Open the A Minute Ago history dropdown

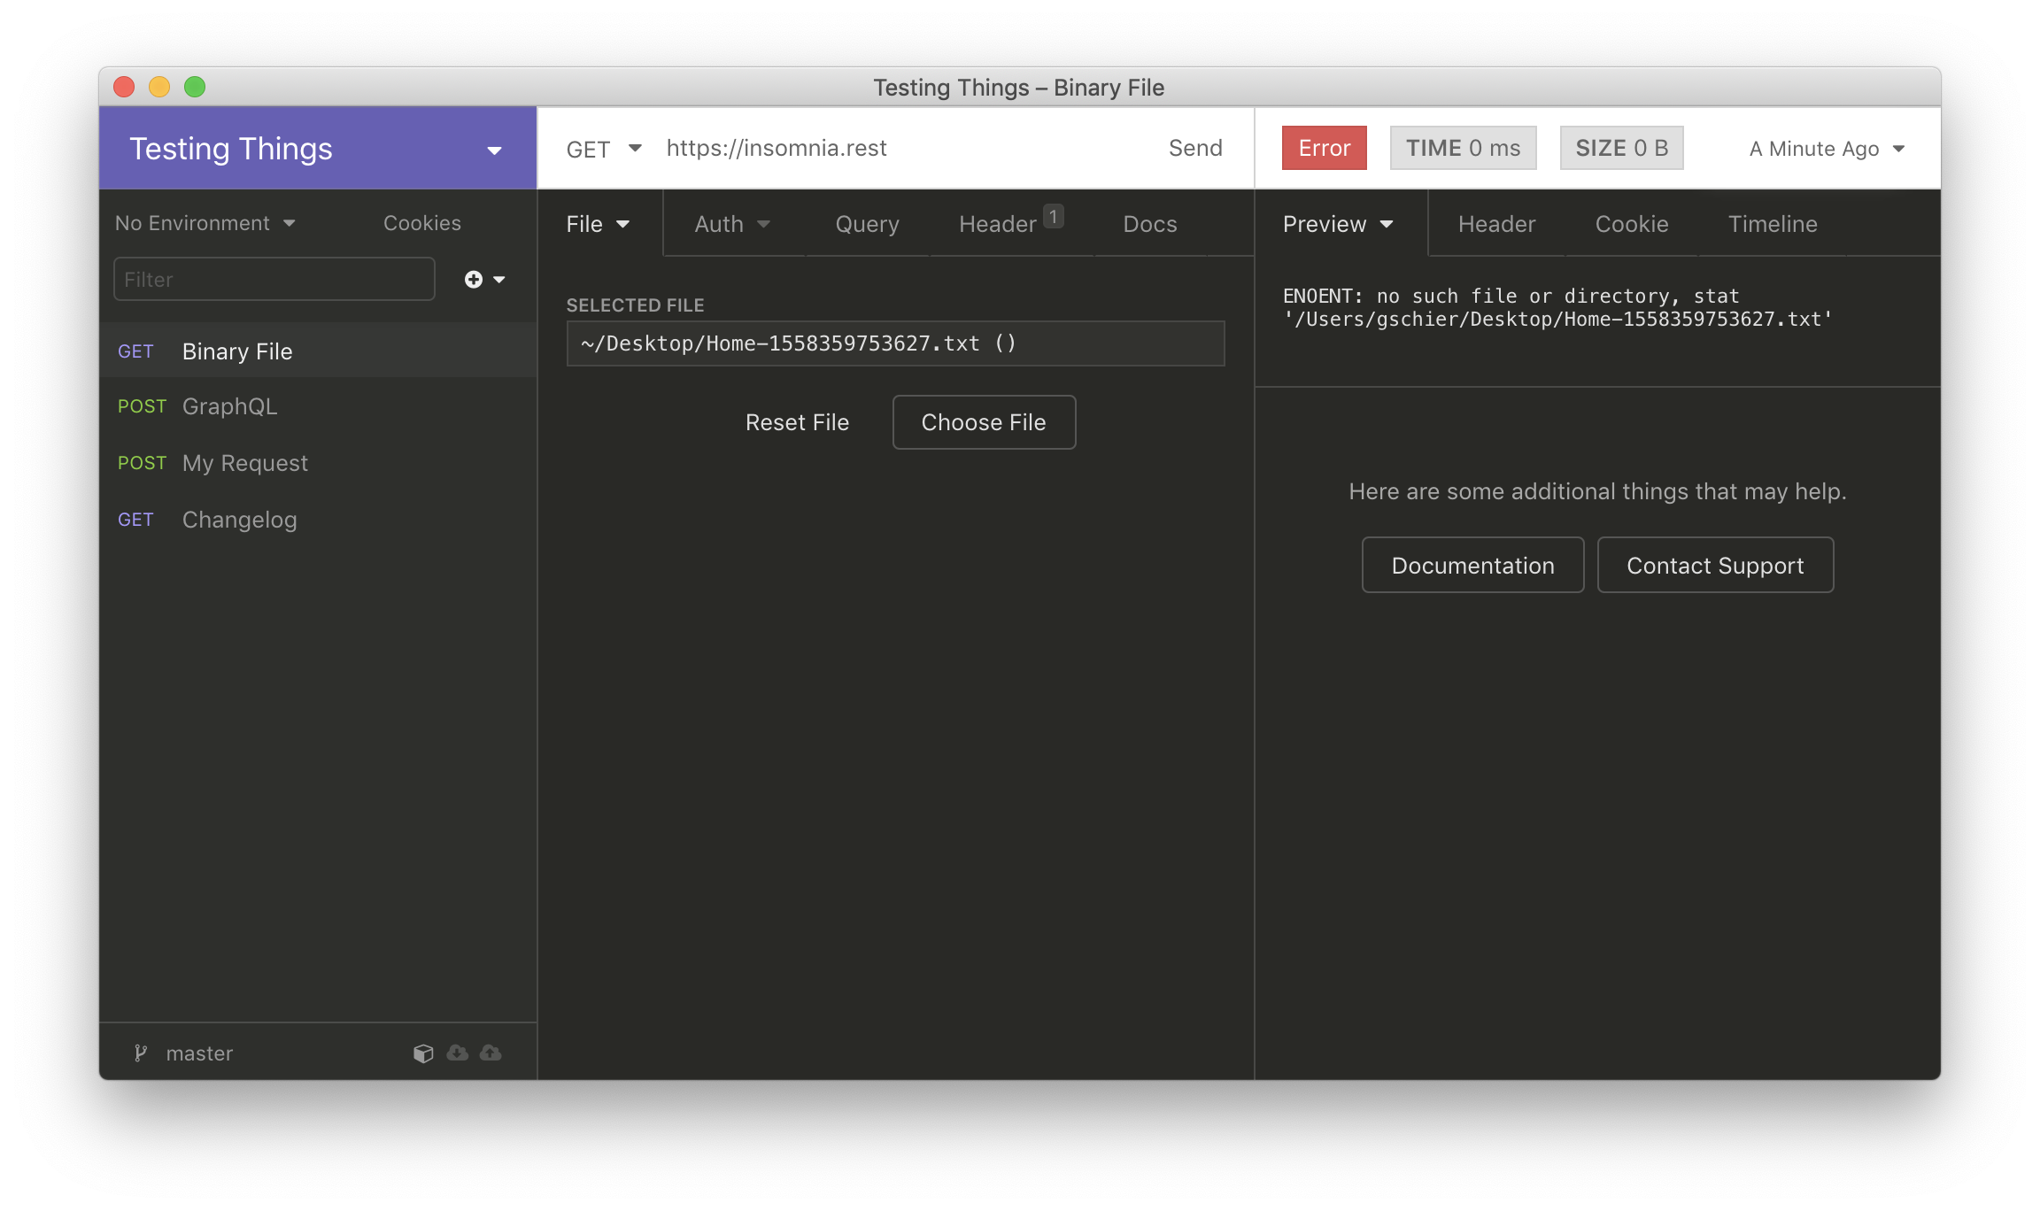coord(1825,148)
